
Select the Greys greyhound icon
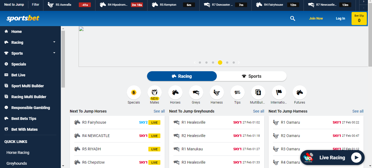[x=196, y=93]
